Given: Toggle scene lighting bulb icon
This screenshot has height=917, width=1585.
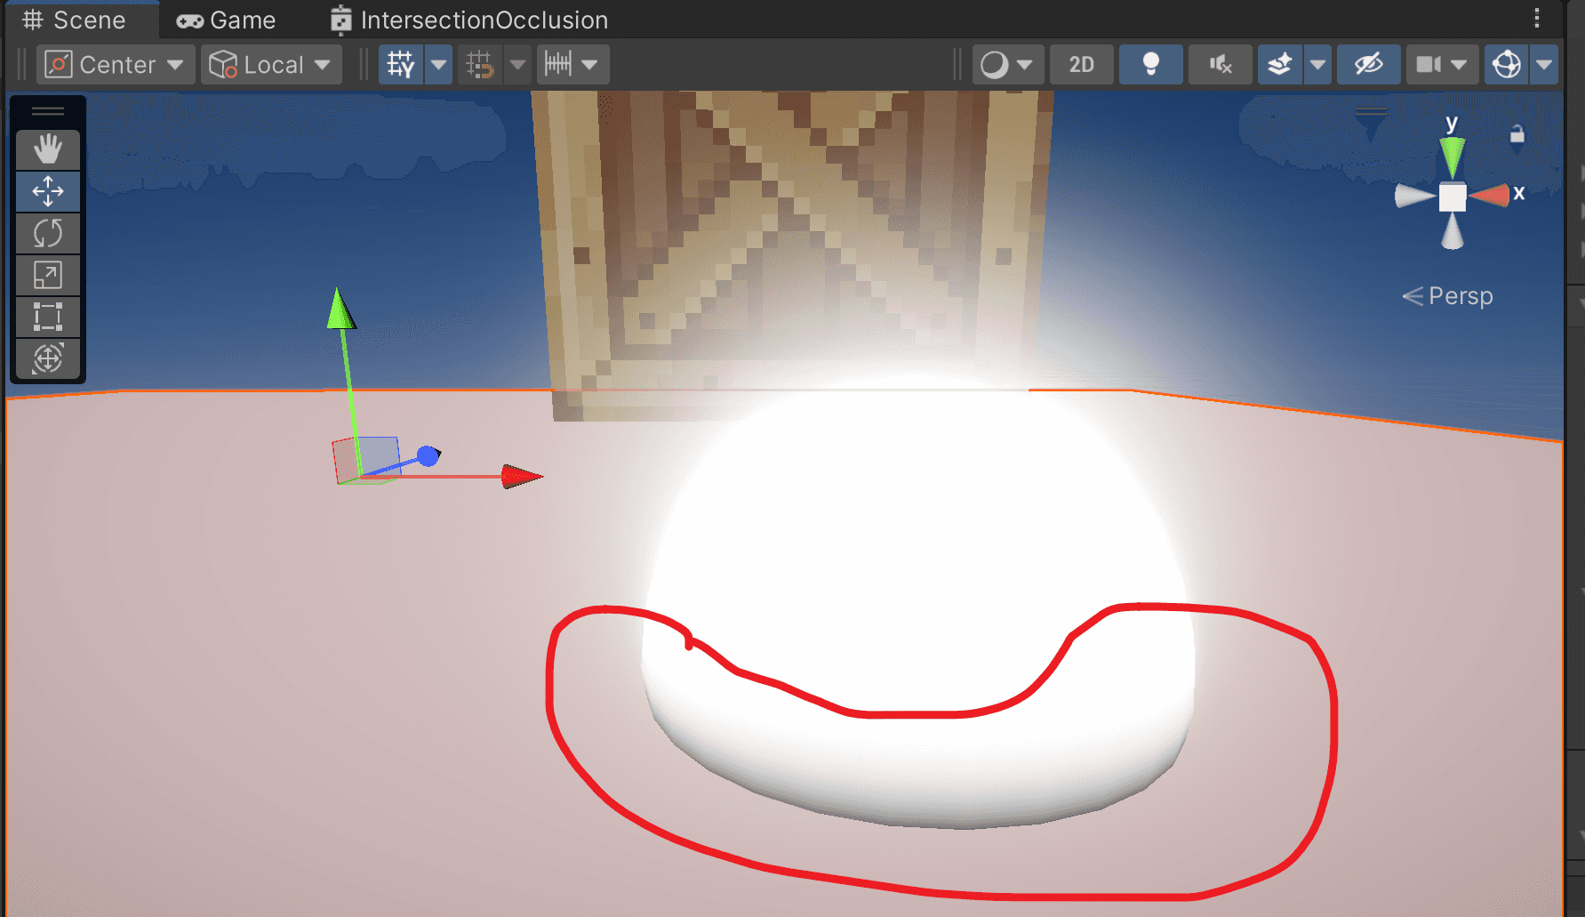Looking at the screenshot, I should click(x=1150, y=65).
